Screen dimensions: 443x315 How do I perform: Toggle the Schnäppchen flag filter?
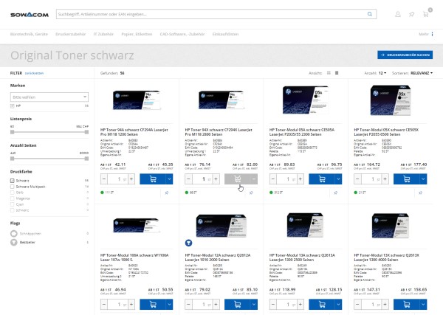coord(14,234)
